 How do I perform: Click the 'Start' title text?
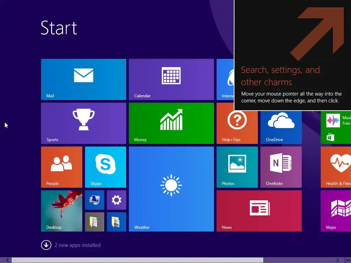pos(59,28)
